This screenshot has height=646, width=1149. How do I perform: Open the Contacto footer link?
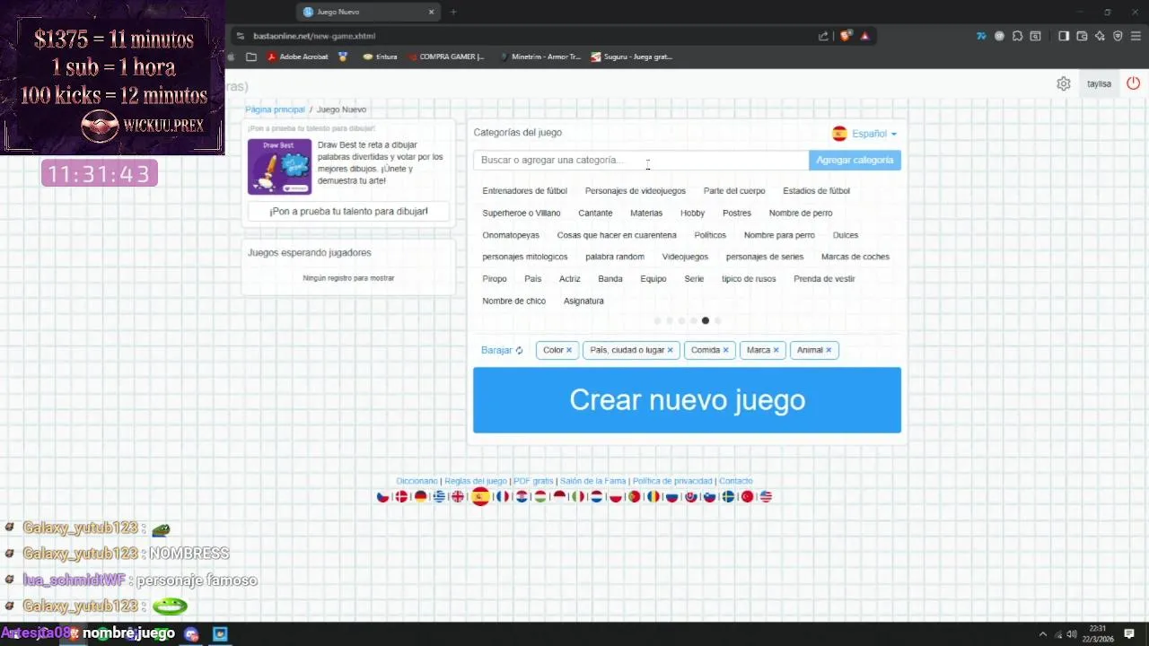736,481
